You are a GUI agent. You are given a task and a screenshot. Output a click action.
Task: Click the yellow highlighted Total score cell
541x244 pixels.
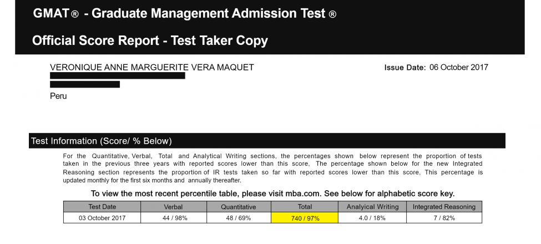pos(305,218)
